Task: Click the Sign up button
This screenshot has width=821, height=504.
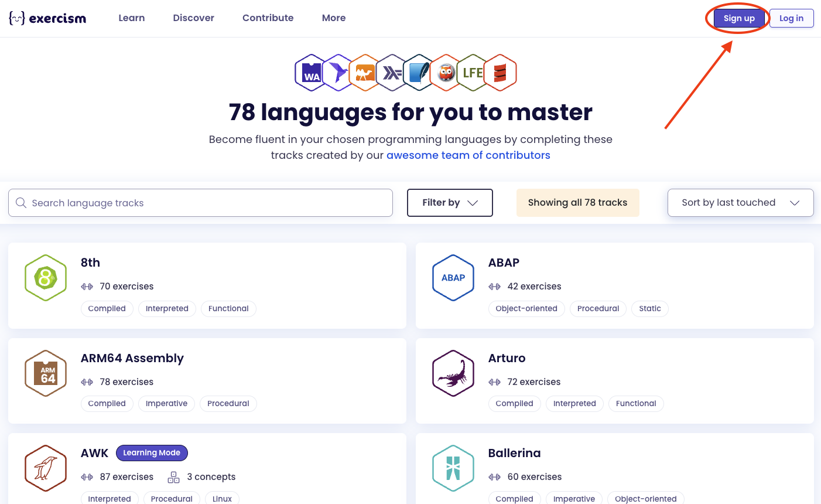Action: click(x=738, y=18)
